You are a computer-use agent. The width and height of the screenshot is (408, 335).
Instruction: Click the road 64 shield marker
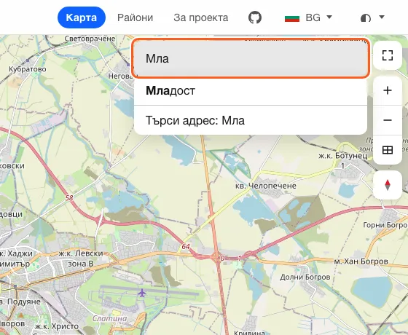[186, 246]
